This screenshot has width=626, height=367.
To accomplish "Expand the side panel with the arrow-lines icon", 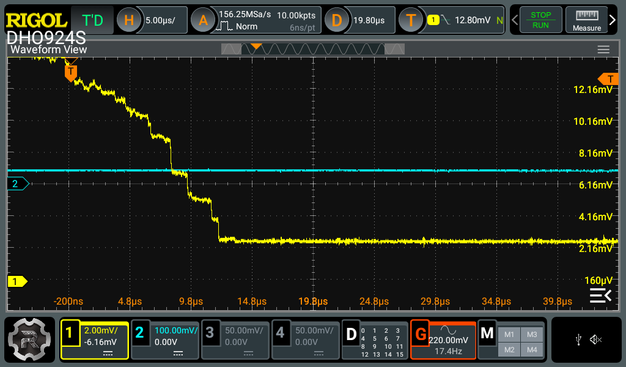I will tap(600, 295).
